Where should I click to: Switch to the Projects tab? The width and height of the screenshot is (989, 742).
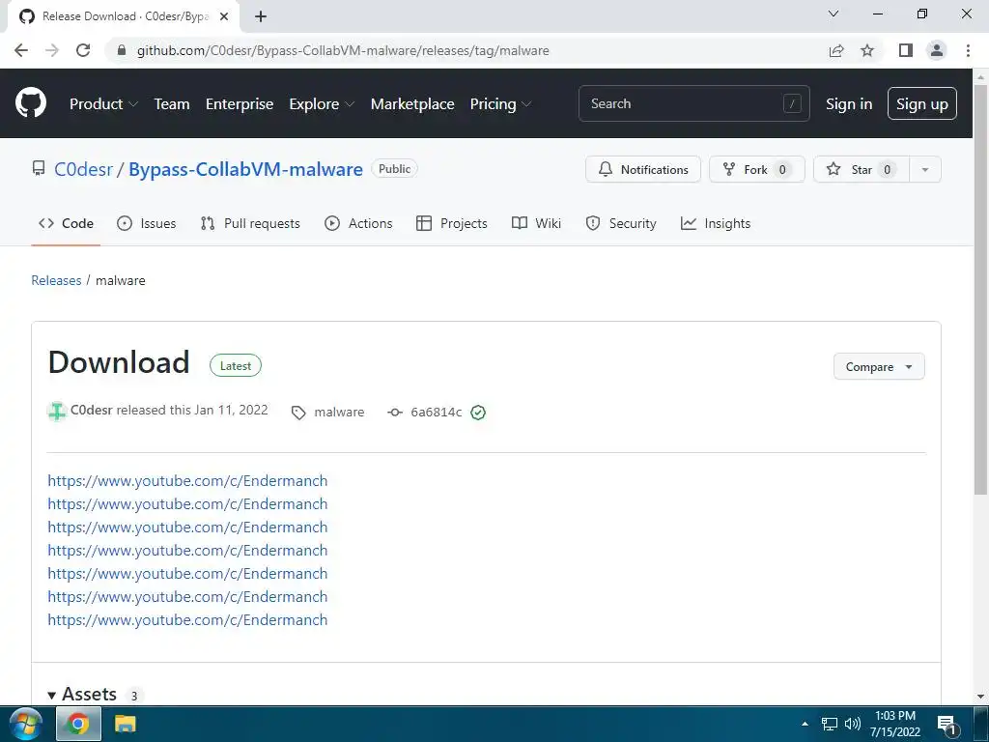pos(452,223)
